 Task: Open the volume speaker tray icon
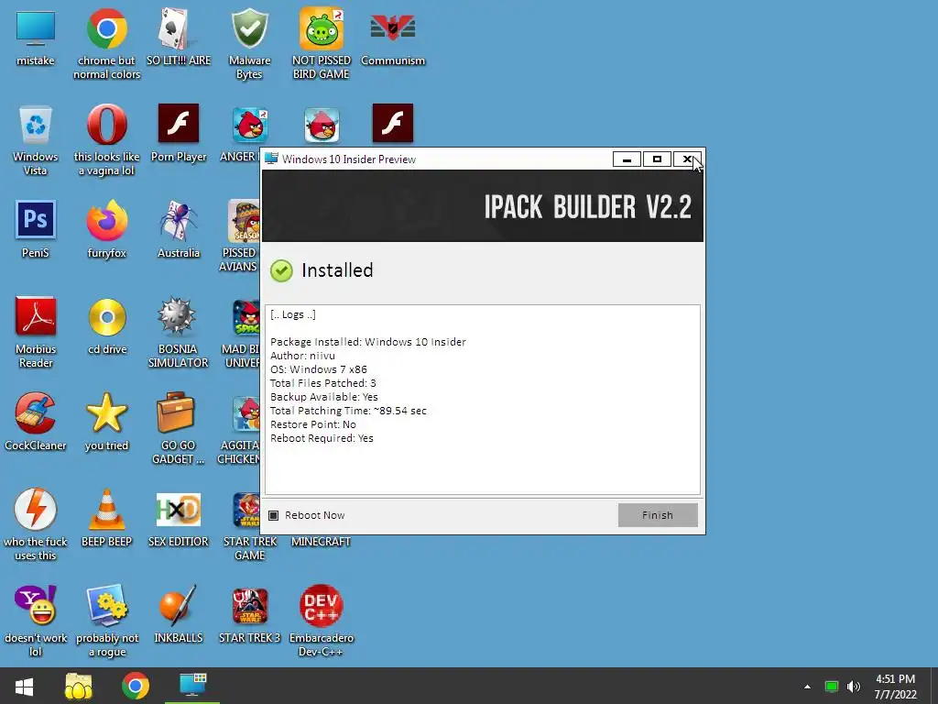[x=853, y=687]
